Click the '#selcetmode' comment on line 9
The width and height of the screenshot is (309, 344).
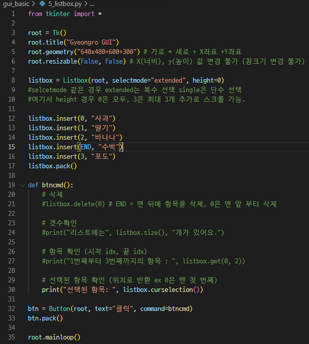(x=47, y=90)
